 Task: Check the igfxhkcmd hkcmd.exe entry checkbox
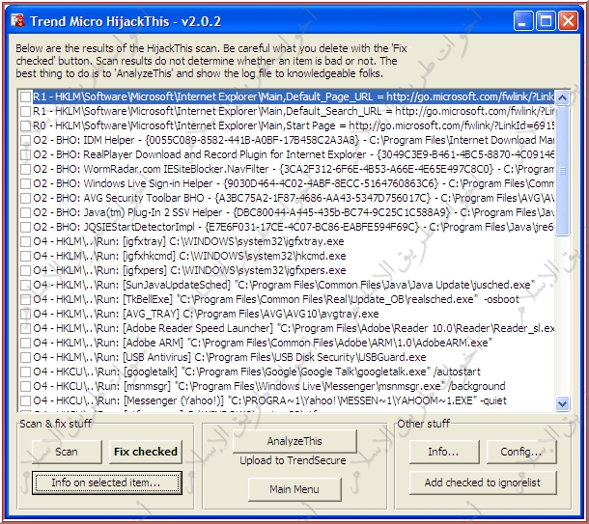click(25, 256)
